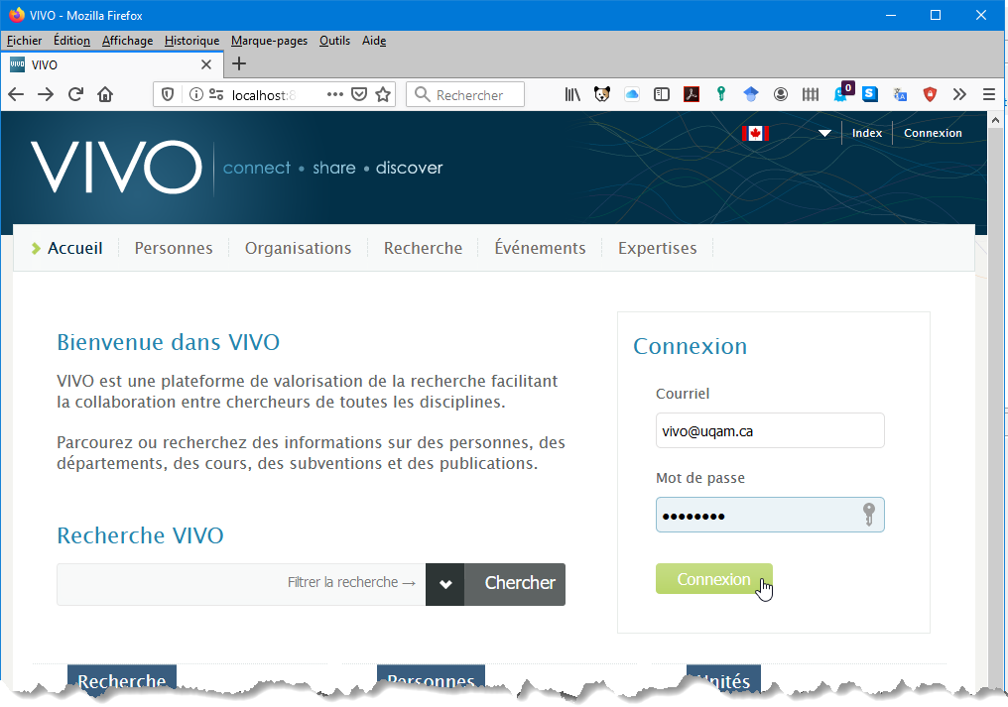
Task: Select the VIVO browser tab
Action: [112, 64]
